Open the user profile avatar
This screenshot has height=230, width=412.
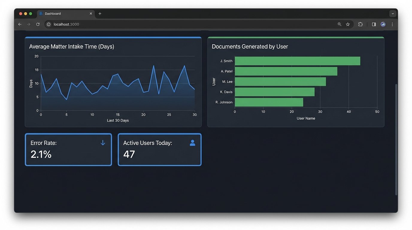(x=383, y=24)
